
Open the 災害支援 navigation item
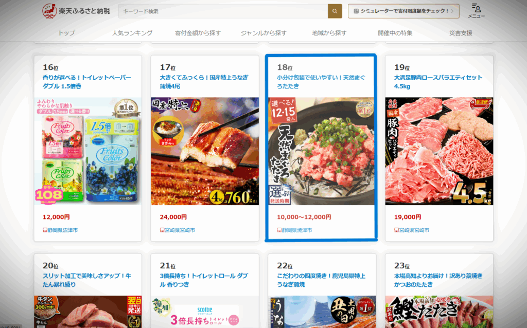pos(461,33)
